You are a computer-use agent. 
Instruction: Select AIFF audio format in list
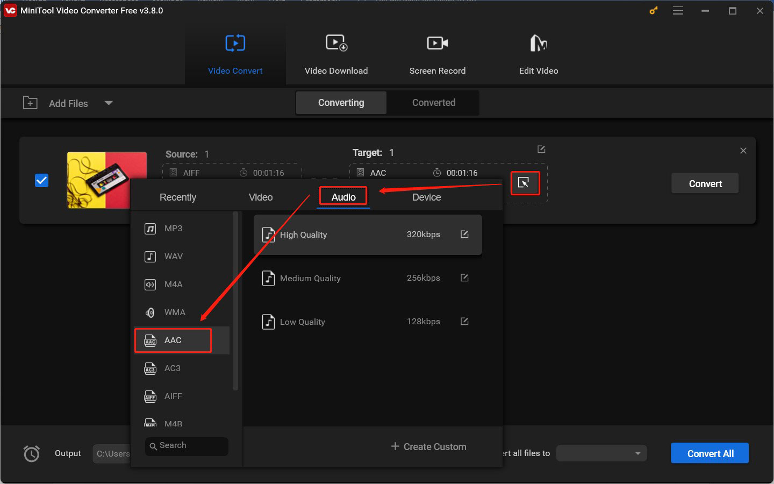[182, 396]
